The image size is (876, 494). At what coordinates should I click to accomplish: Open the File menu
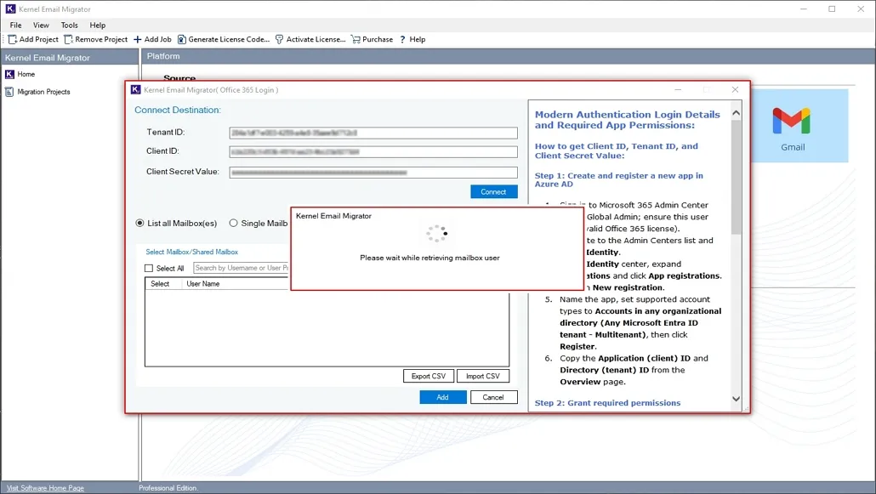15,25
